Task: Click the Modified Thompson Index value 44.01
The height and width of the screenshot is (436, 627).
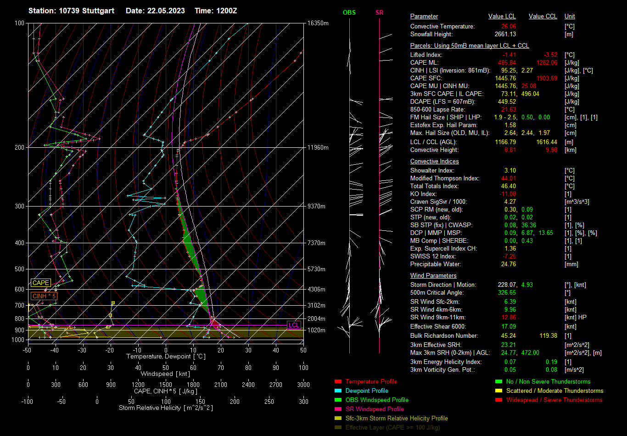Action: (509, 179)
